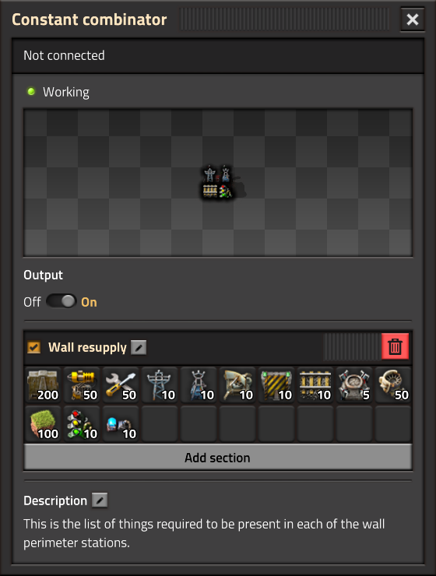Viewport: 436px width, 576px height.
Task: Select the cliff explosives slot showing 50
Action: pyautogui.click(x=393, y=385)
